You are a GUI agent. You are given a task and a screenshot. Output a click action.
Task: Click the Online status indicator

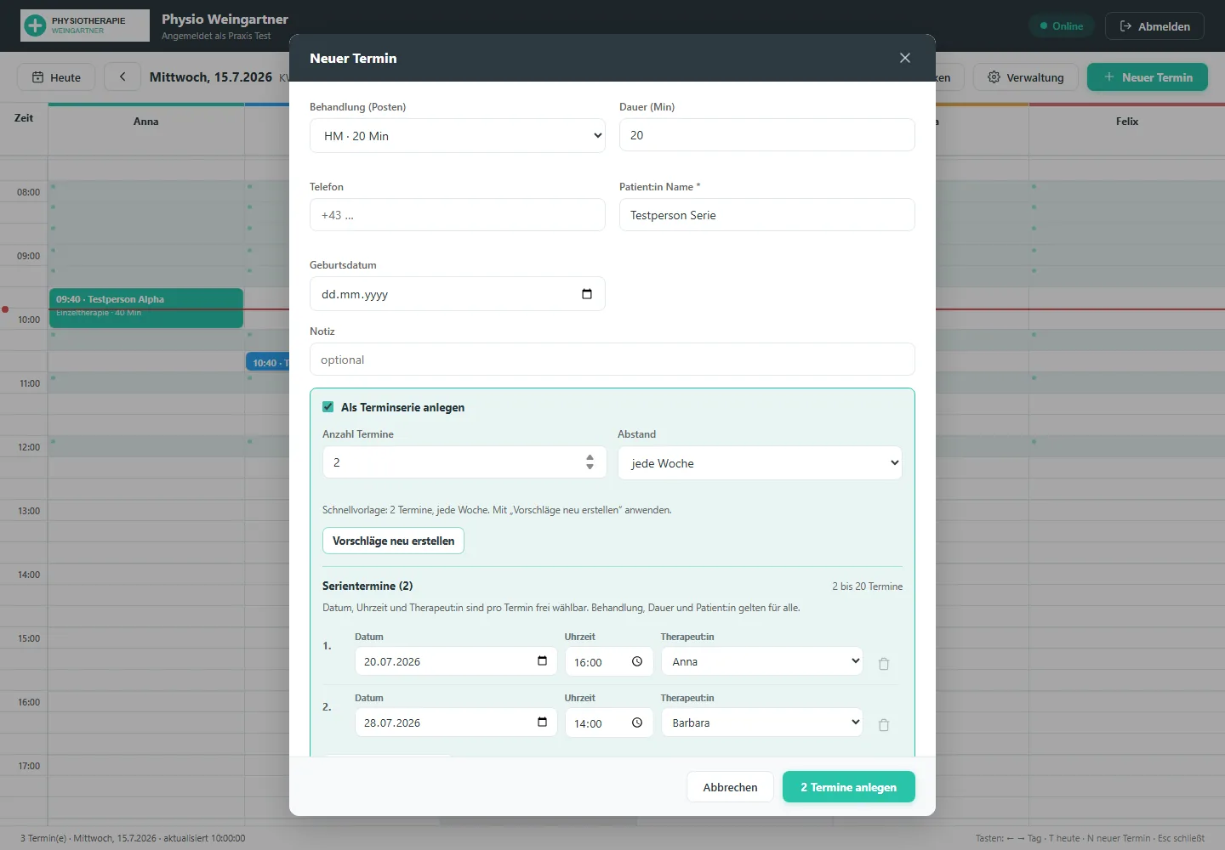(1062, 26)
